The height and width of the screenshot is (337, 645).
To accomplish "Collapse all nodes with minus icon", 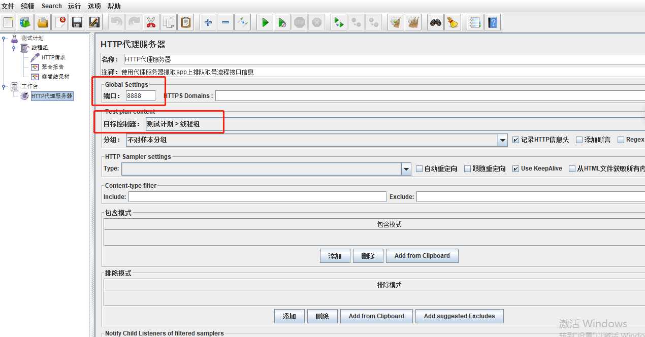I will (225, 22).
